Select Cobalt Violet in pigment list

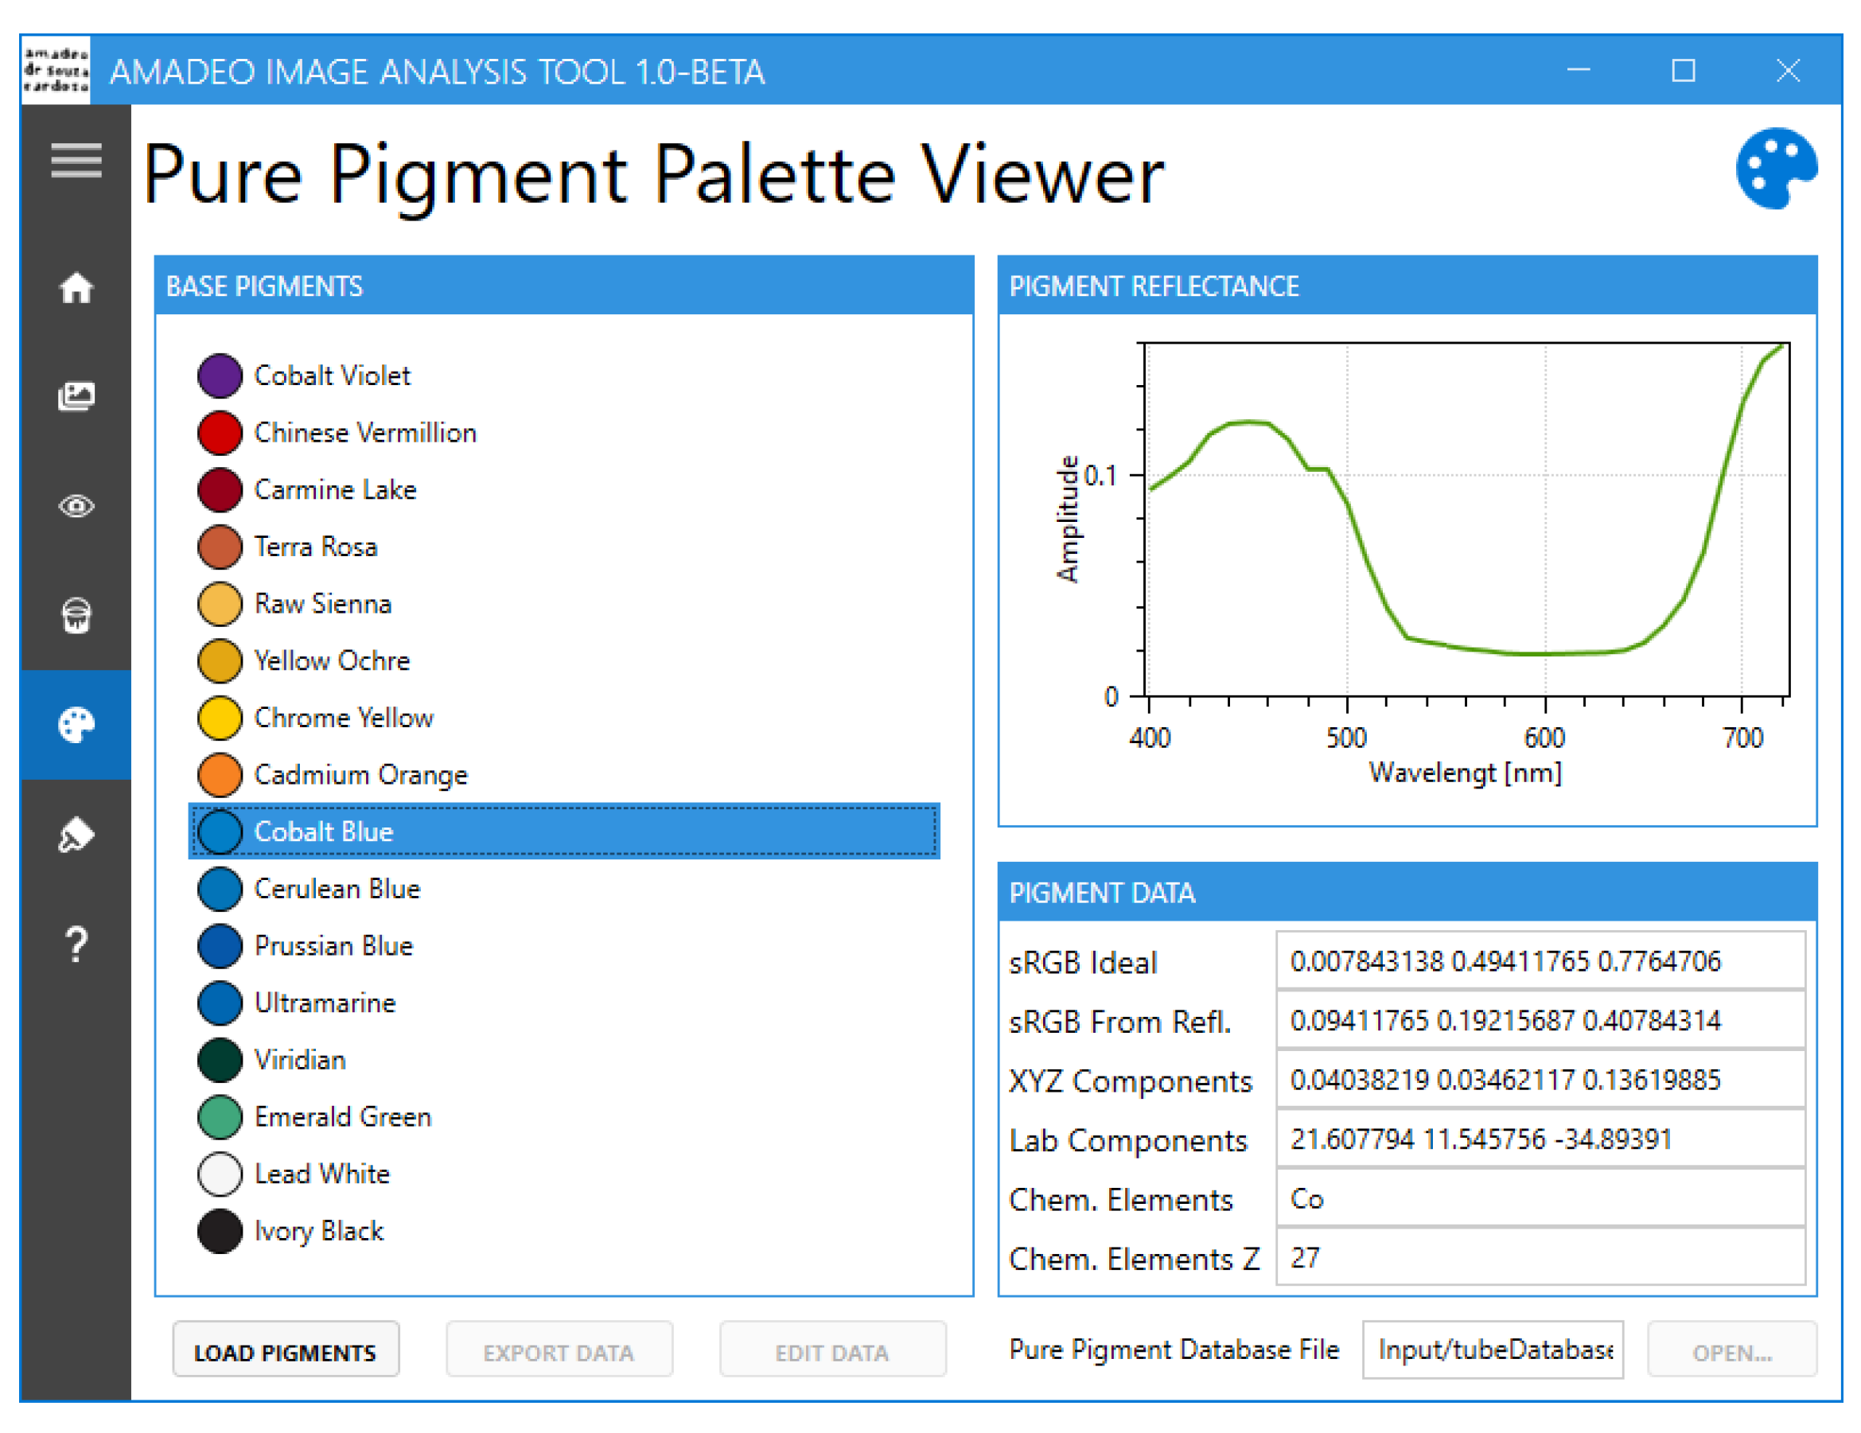[332, 376]
